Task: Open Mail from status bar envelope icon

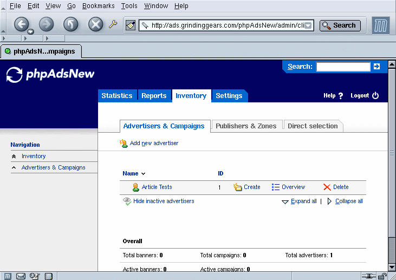Action: 21,276
